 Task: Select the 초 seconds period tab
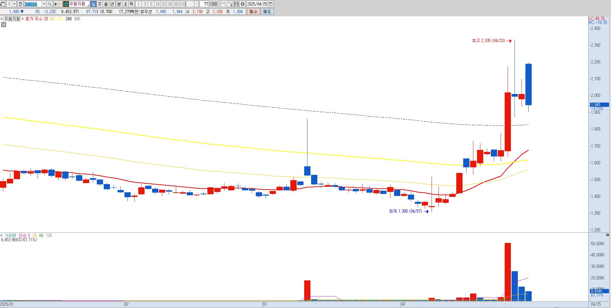click(125, 4)
